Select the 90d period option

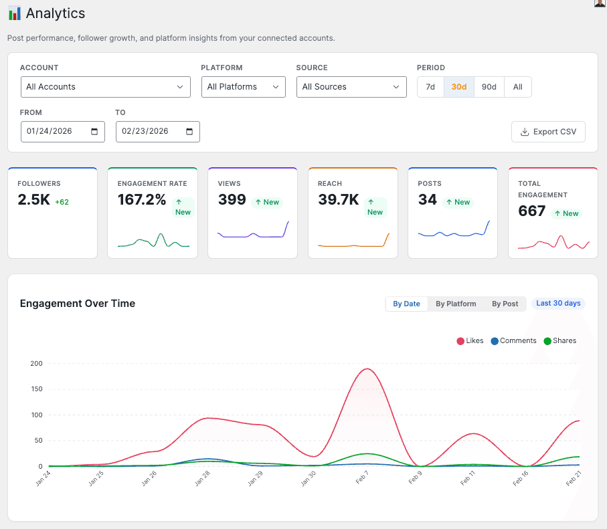pos(489,87)
